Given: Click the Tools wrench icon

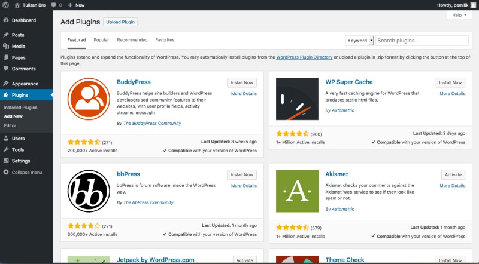Looking at the screenshot, I should tap(6, 150).
